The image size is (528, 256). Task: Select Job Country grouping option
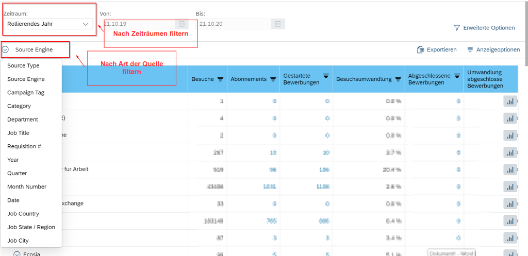click(x=23, y=214)
